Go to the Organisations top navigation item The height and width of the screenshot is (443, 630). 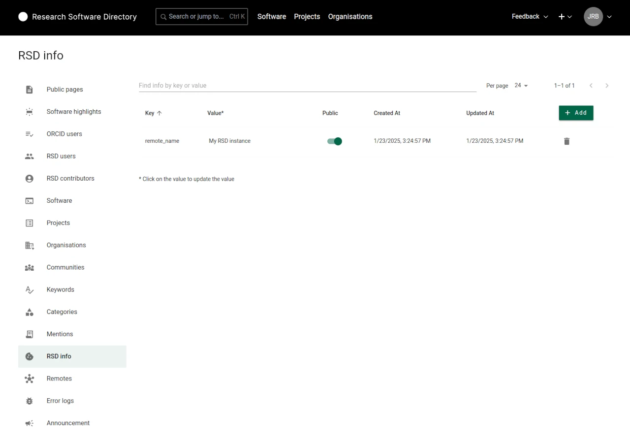pos(350,17)
